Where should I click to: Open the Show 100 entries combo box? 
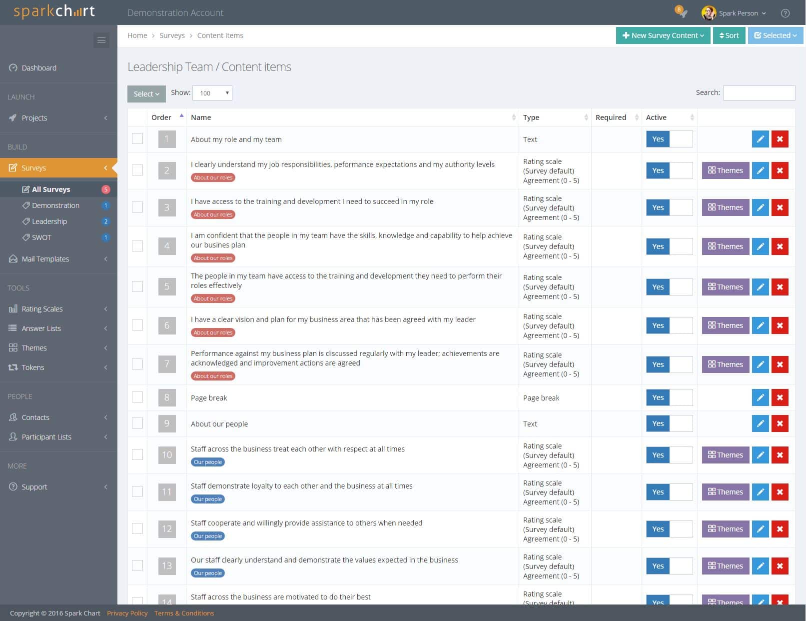pyautogui.click(x=212, y=93)
